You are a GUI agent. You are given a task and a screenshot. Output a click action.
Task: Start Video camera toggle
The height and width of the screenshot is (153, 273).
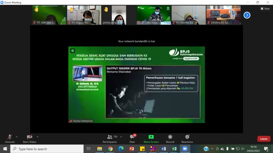[x=29, y=138]
